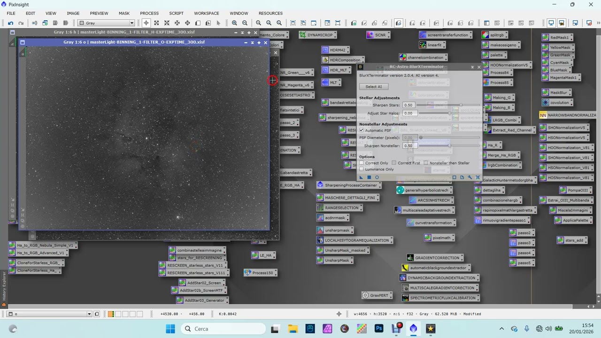The width and height of the screenshot is (601, 338).
Task: Adjust the Sharpen Nonstellar slider
Action: [449, 146]
